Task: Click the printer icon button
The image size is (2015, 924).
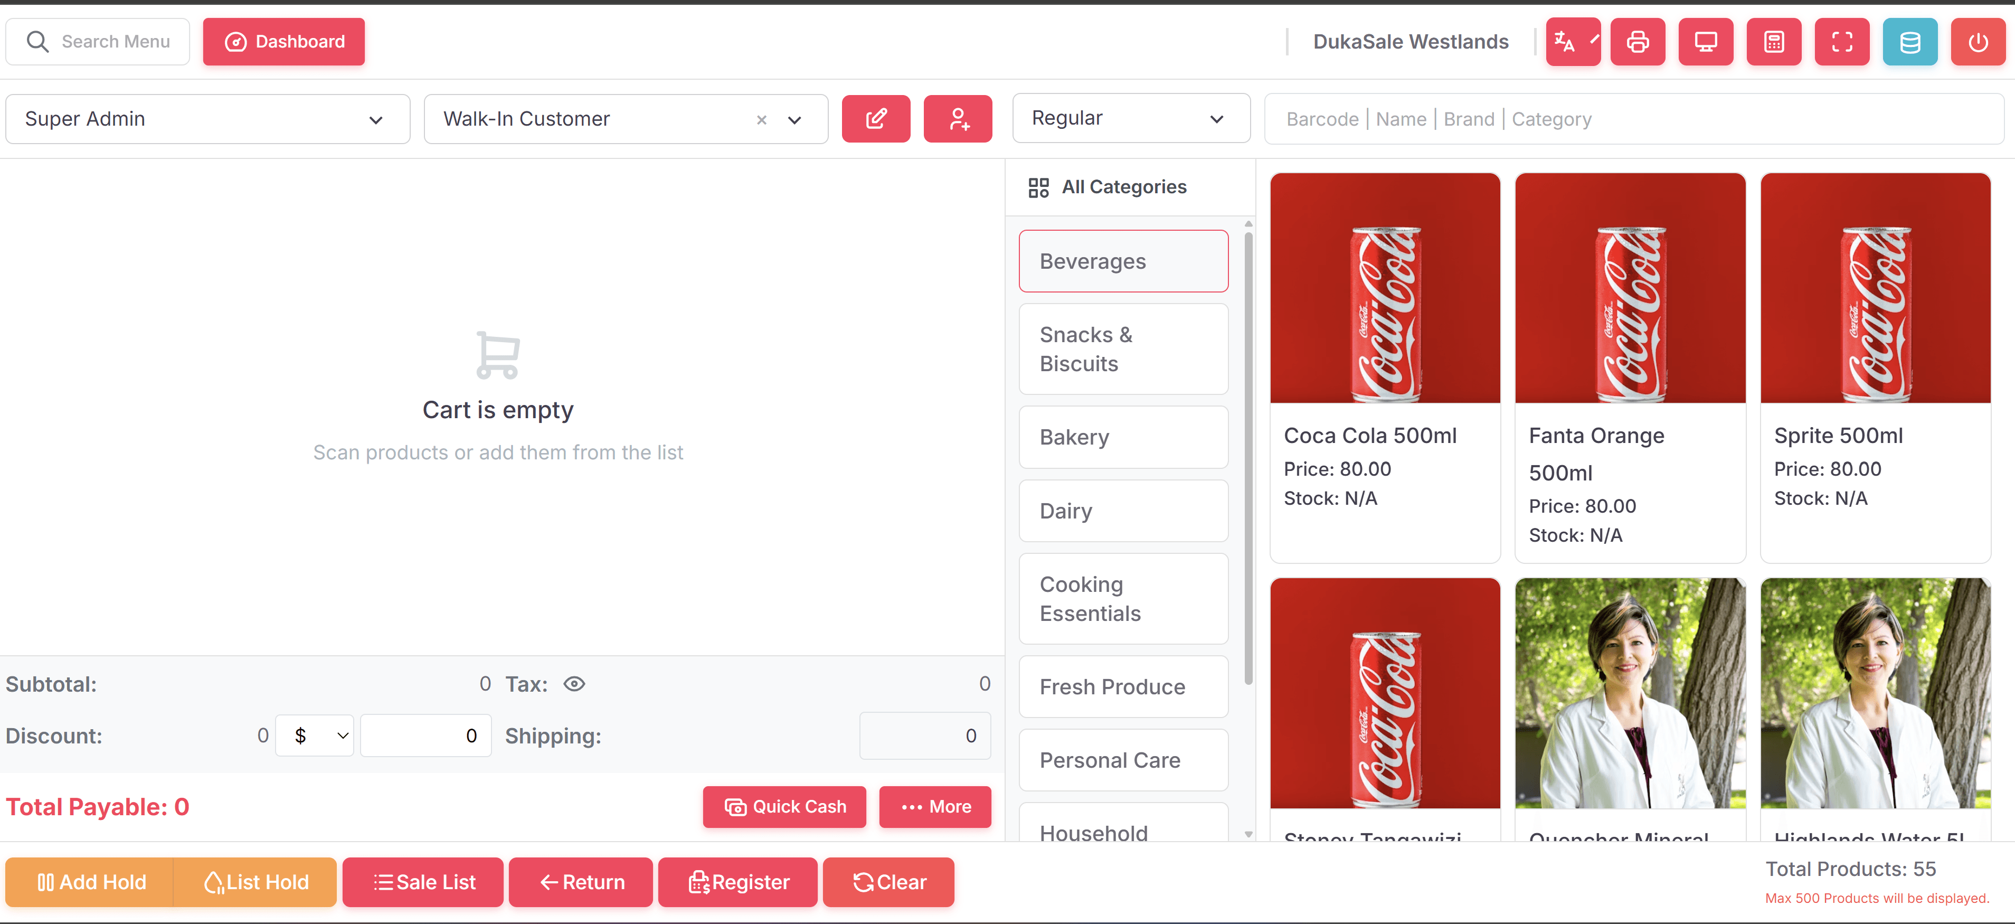Action: [x=1637, y=42]
